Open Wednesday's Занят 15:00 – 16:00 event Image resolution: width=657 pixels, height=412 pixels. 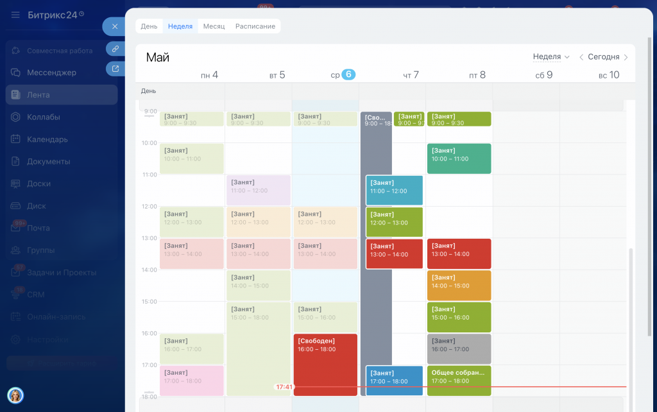tap(325, 317)
